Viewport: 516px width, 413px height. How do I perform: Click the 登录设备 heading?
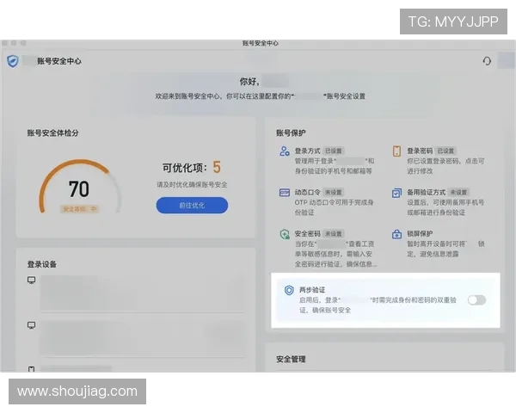(x=42, y=264)
